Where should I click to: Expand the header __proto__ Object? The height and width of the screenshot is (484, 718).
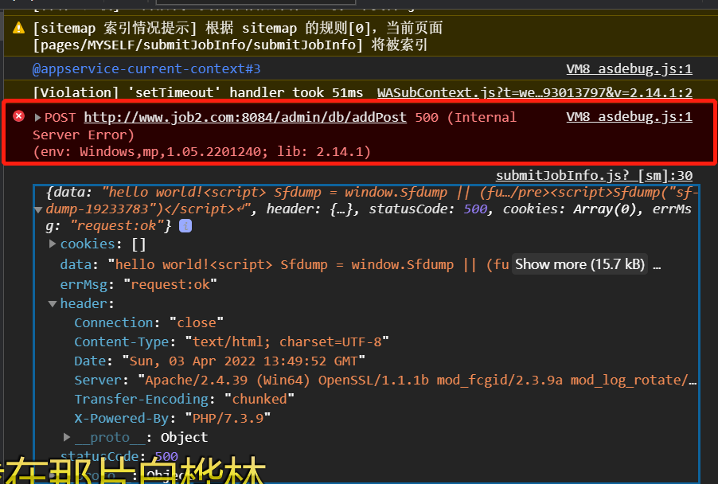coord(66,437)
